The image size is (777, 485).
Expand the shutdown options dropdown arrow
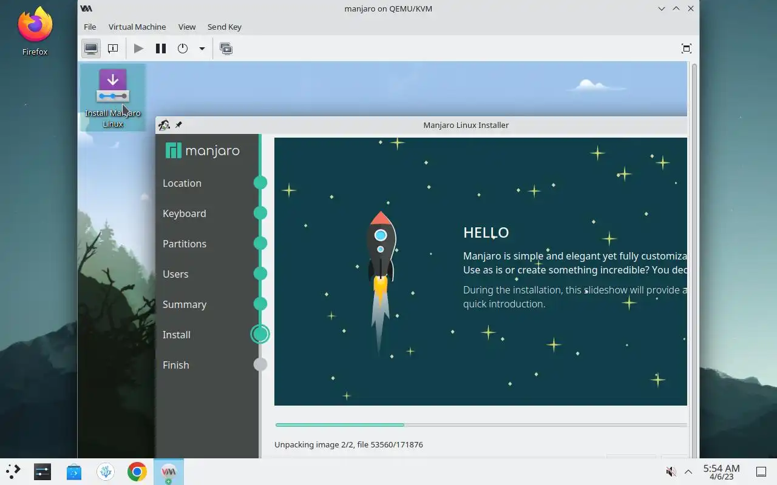pos(202,48)
